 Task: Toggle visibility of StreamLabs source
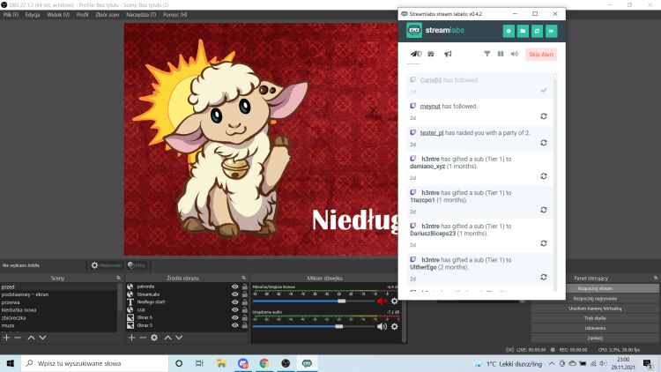[234, 294]
